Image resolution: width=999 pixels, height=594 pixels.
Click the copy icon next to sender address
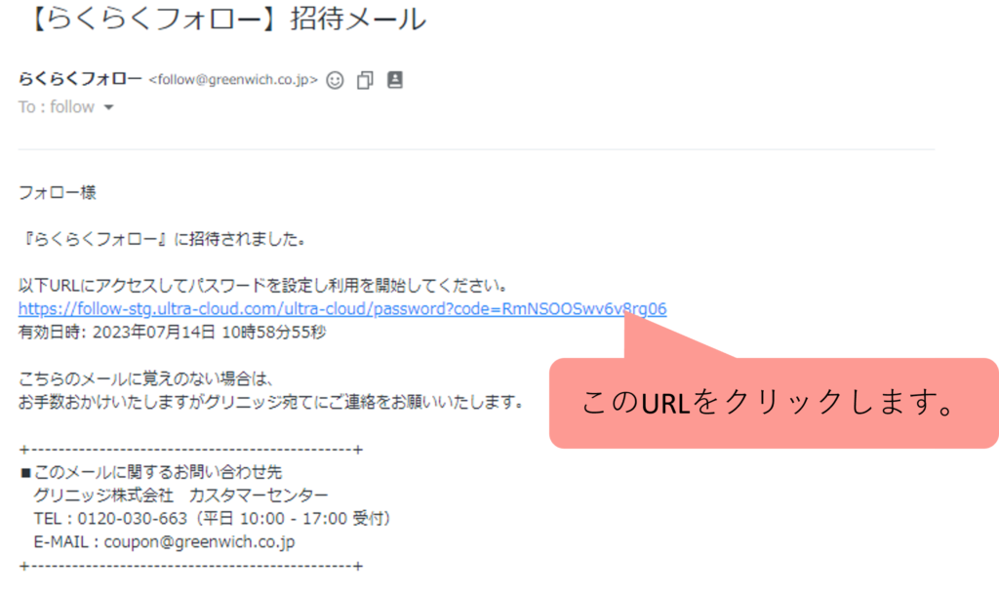tap(365, 80)
